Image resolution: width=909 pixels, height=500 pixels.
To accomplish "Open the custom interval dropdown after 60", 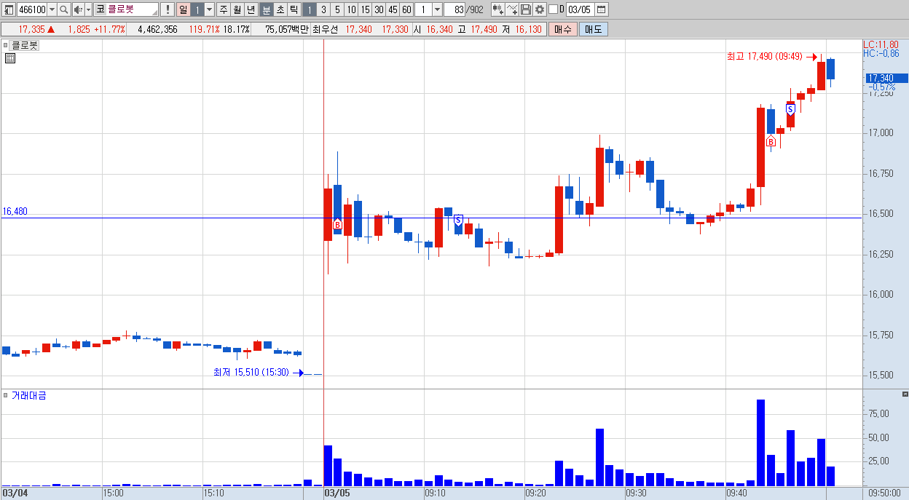I will (437, 9).
